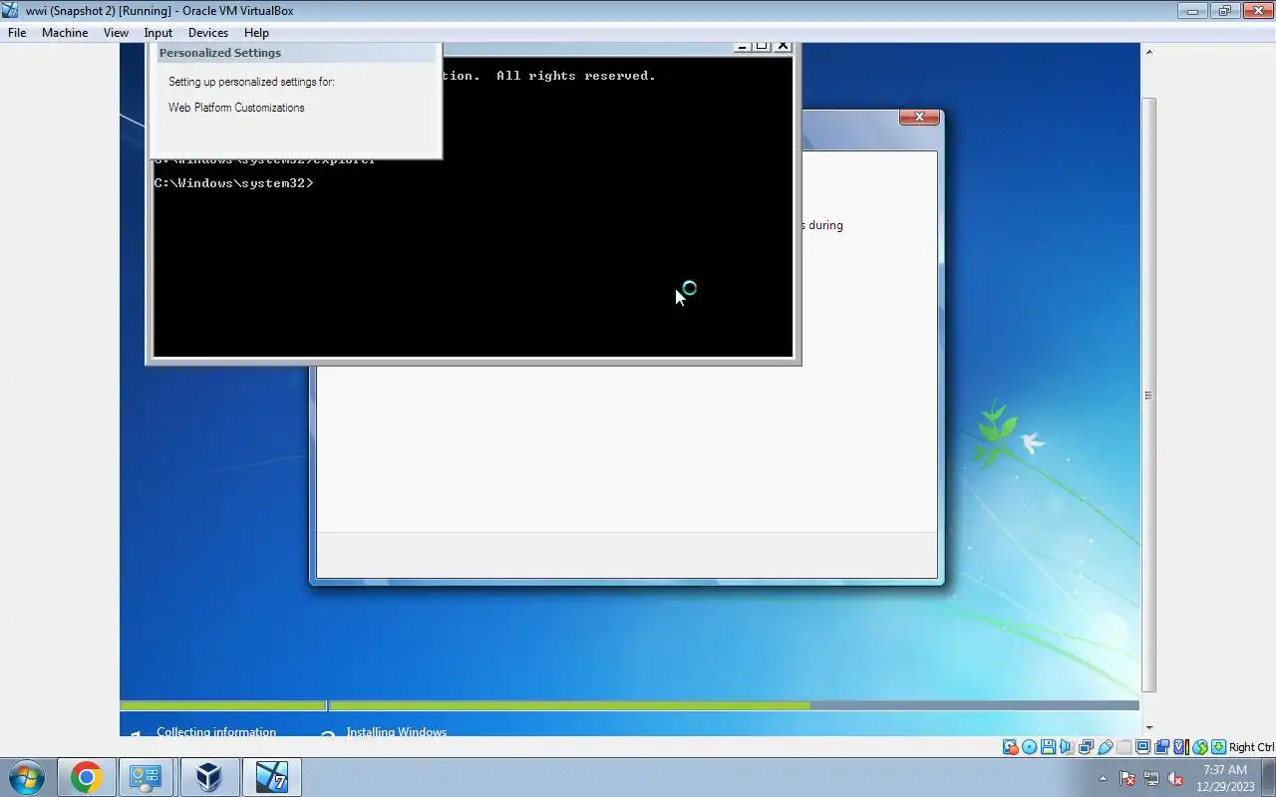The image size is (1276, 797).
Task: Click the display settings status icon
Action: (x=1142, y=747)
